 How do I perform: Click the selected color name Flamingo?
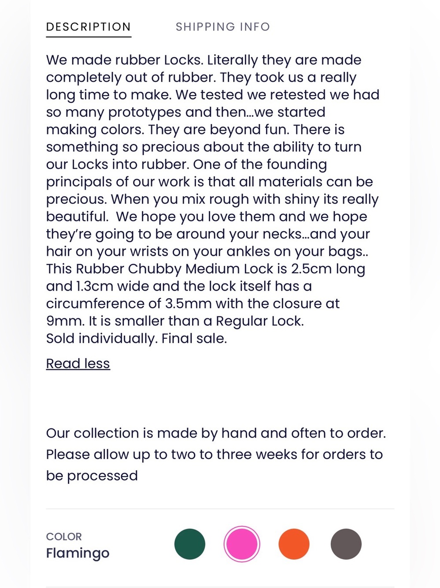pyautogui.click(x=78, y=553)
